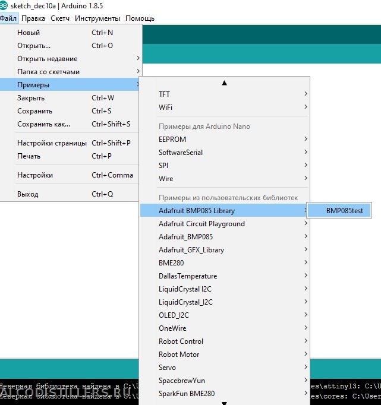Open the Правка menu
This screenshot has height=405, width=381.
[33, 18]
